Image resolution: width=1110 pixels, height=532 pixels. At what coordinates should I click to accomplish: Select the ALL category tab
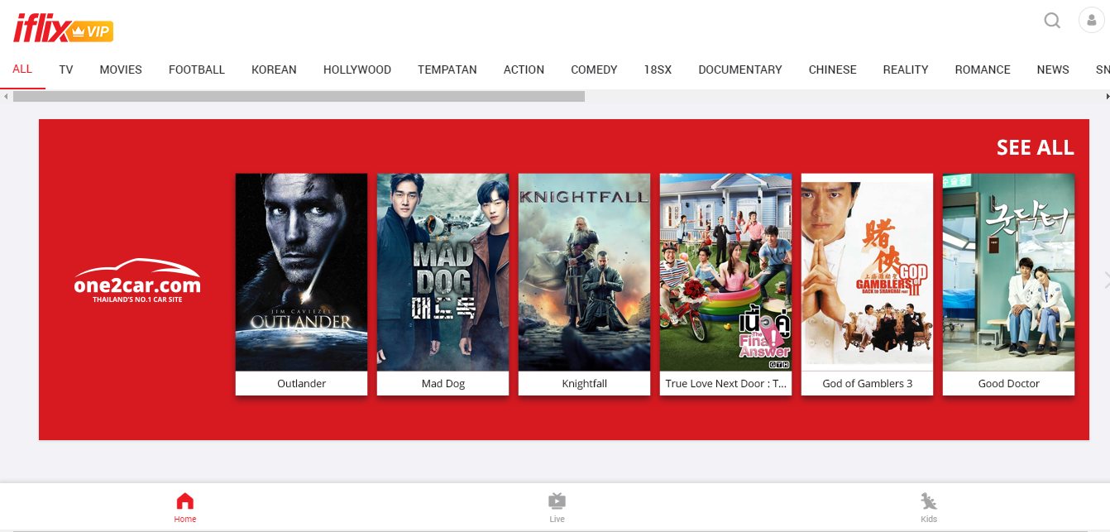(22, 69)
